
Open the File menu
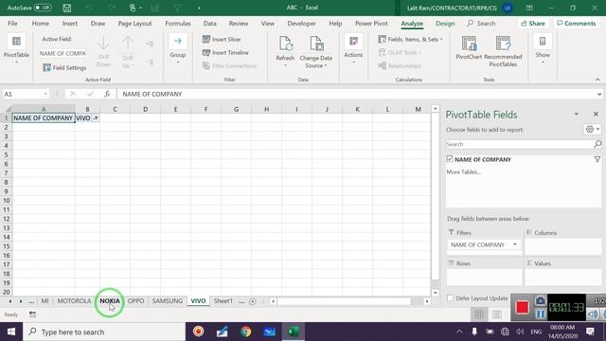tap(12, 24)
